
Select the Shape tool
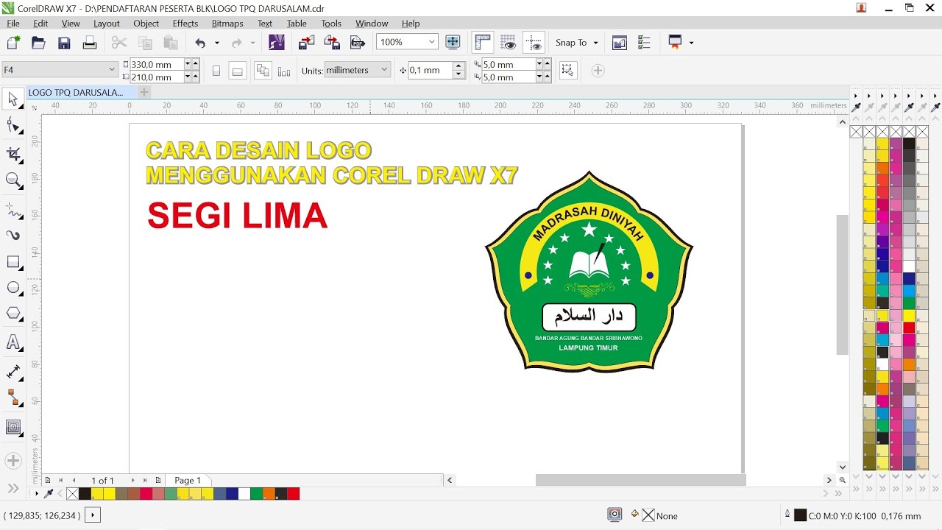(x=13, y=126)
